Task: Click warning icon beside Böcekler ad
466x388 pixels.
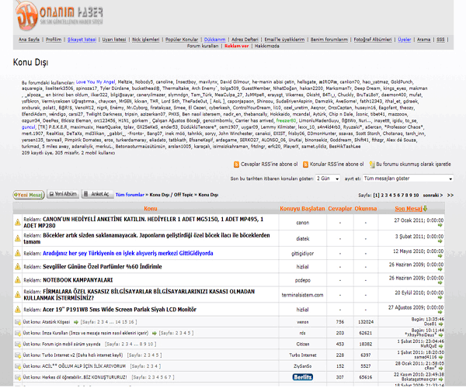Action: coord(18,238)
